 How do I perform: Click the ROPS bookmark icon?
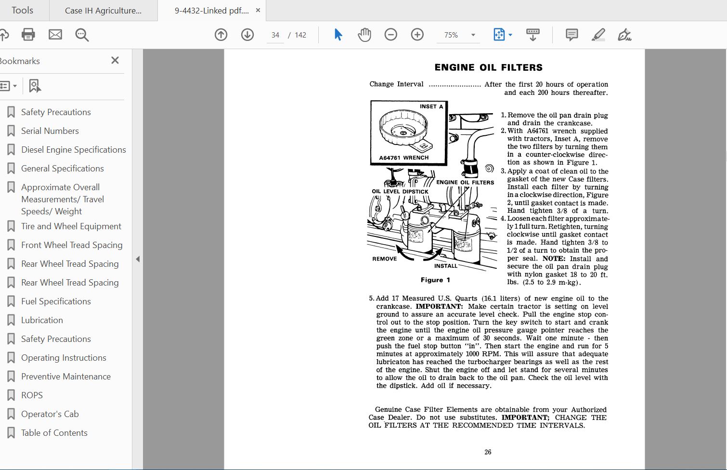tap(11, 395)
